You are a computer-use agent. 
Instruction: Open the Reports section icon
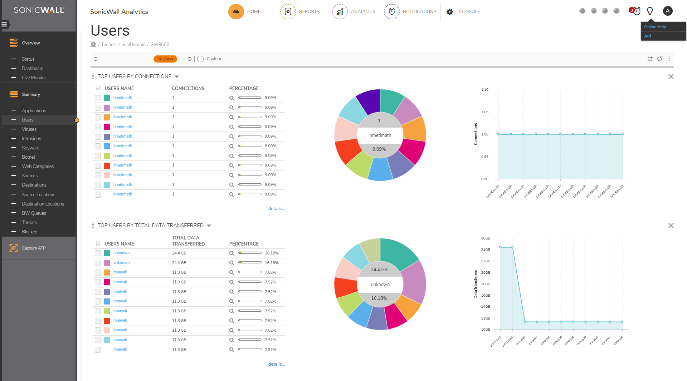[x=288, y=11]
